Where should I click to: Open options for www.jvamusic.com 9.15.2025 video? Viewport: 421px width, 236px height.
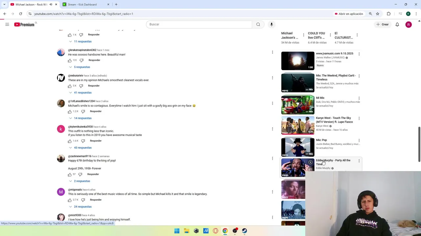(359, 54)
